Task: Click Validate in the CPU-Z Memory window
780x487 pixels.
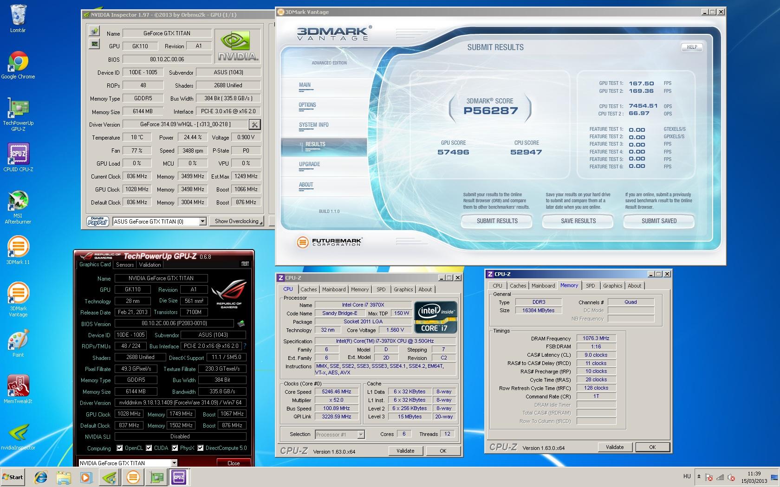Action: [x=615, y=447]
